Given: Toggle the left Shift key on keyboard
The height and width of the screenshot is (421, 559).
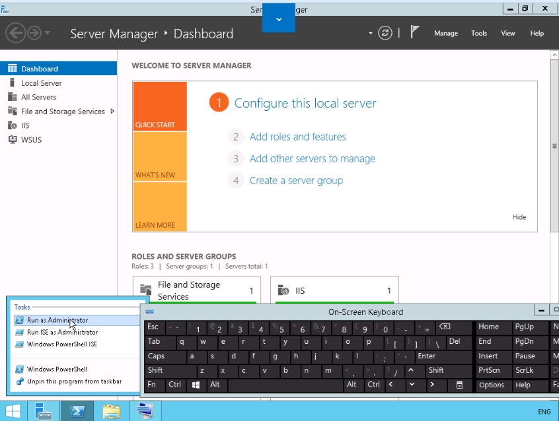Looking at the screenshot, I should coord(155,370).
